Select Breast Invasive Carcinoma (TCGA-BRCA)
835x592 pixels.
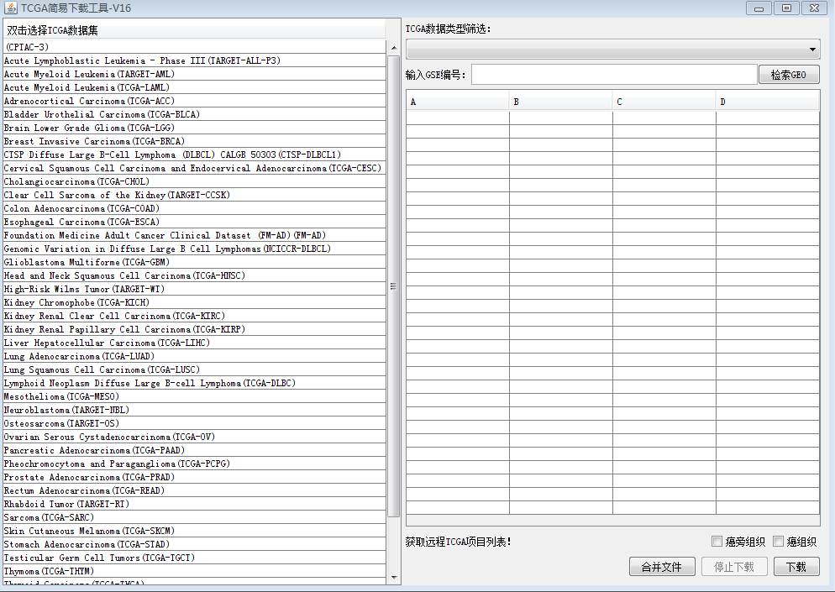pyautogui.click(x=194, y=141)
